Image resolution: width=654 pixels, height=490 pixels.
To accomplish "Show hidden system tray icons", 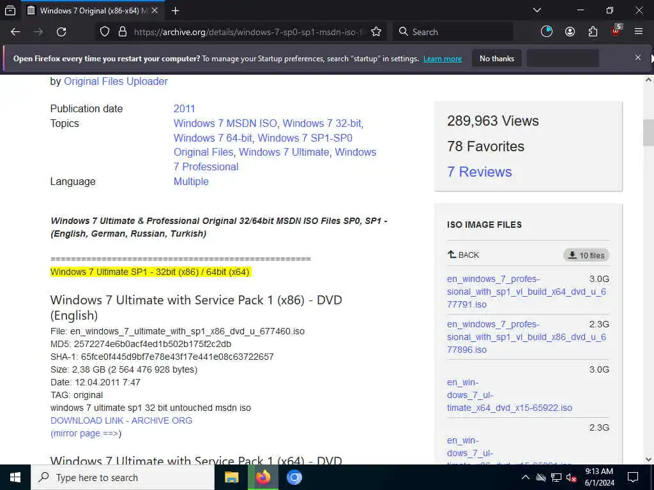I will pos(526,477).
